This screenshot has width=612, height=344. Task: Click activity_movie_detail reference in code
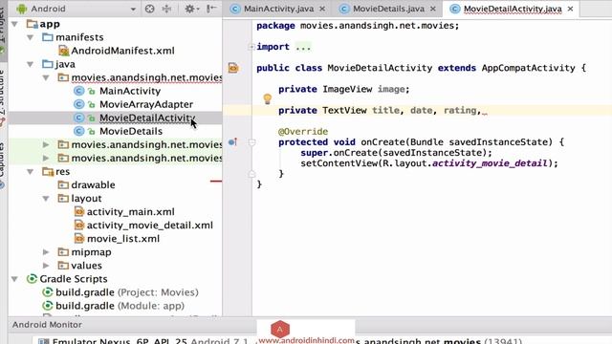(490, 163)
